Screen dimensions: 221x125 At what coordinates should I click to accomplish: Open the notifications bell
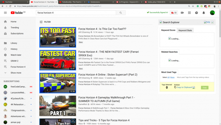[x=204, y=13]
